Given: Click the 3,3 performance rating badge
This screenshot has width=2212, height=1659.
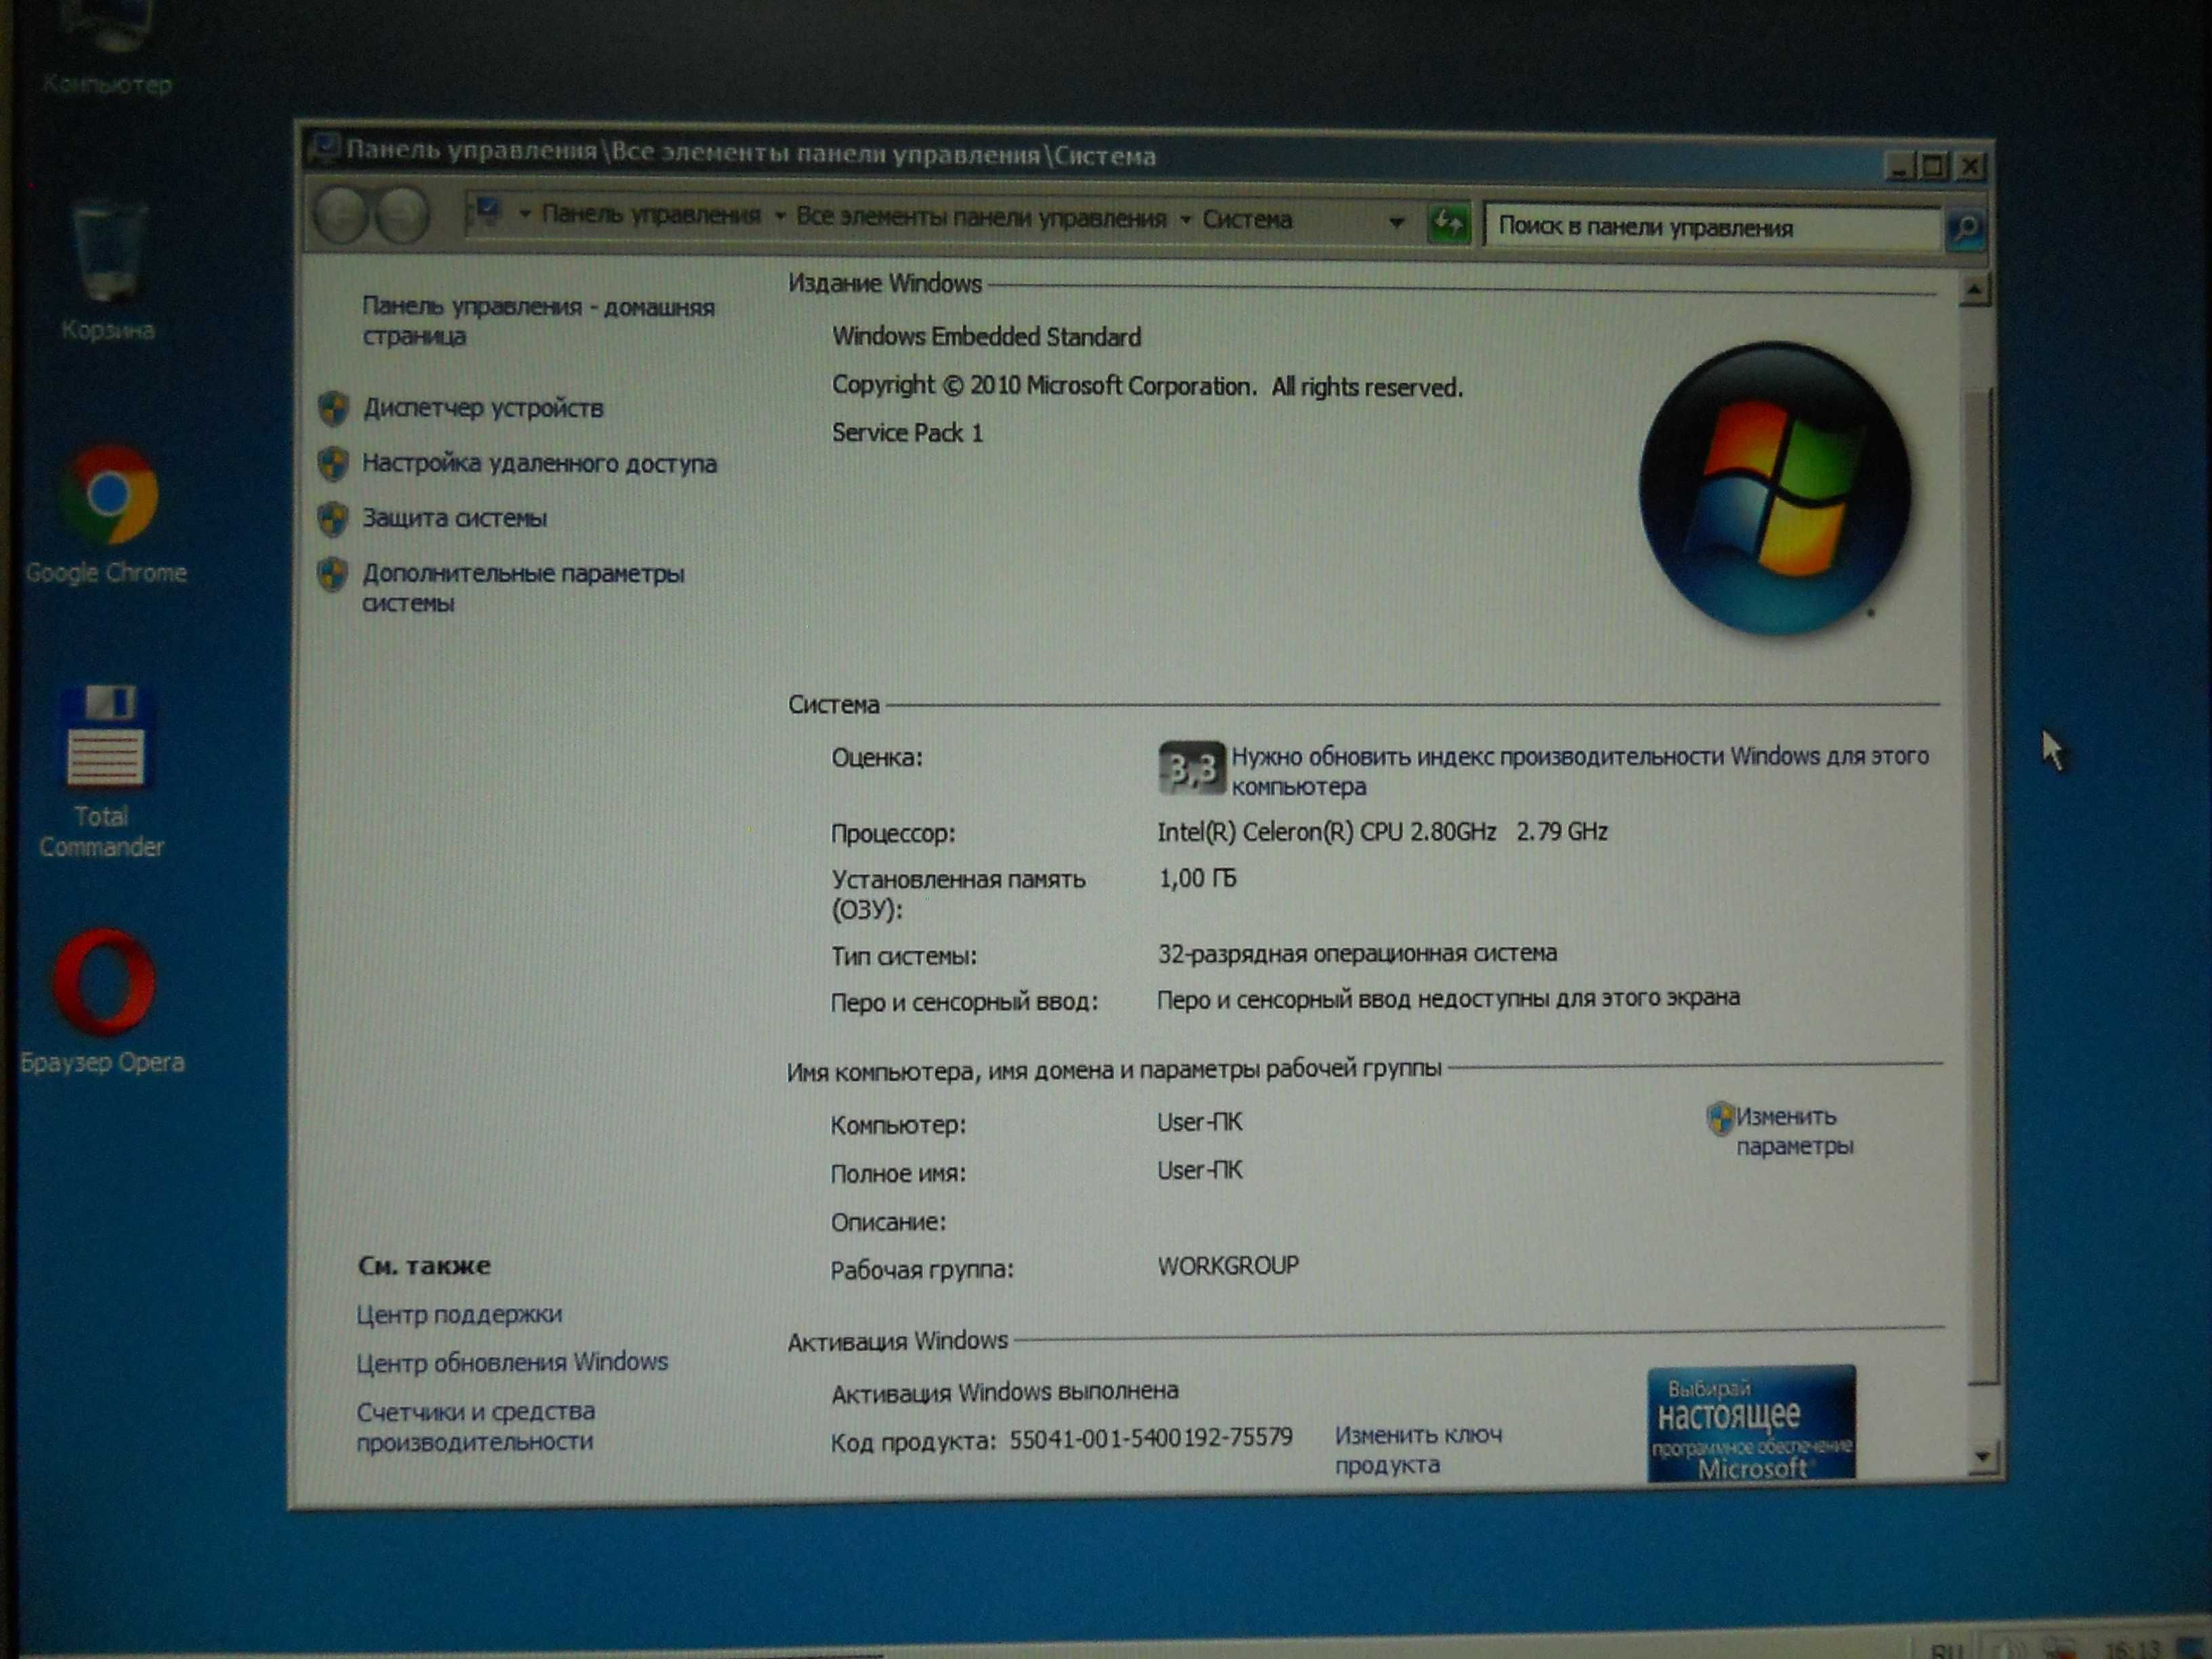Looking at the screenshot, I should [x=1191, y=769].
